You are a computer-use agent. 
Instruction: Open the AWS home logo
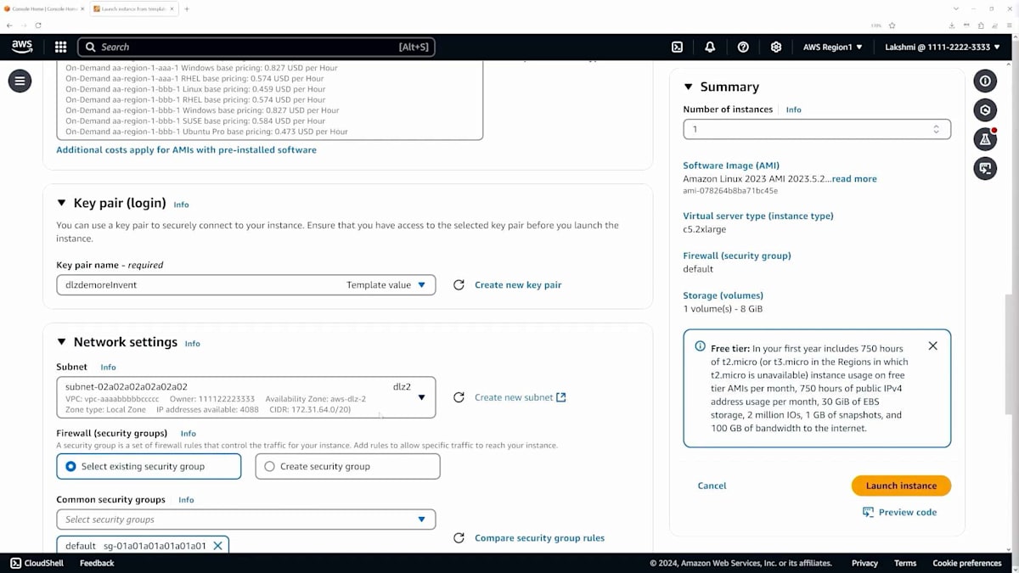coord(22,47)
